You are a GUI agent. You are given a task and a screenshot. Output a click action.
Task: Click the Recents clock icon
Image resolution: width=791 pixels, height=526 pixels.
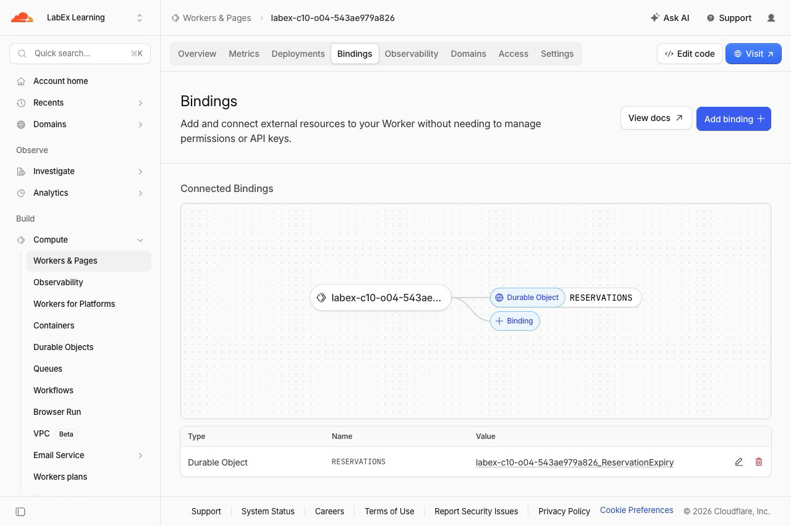(21, 102)
